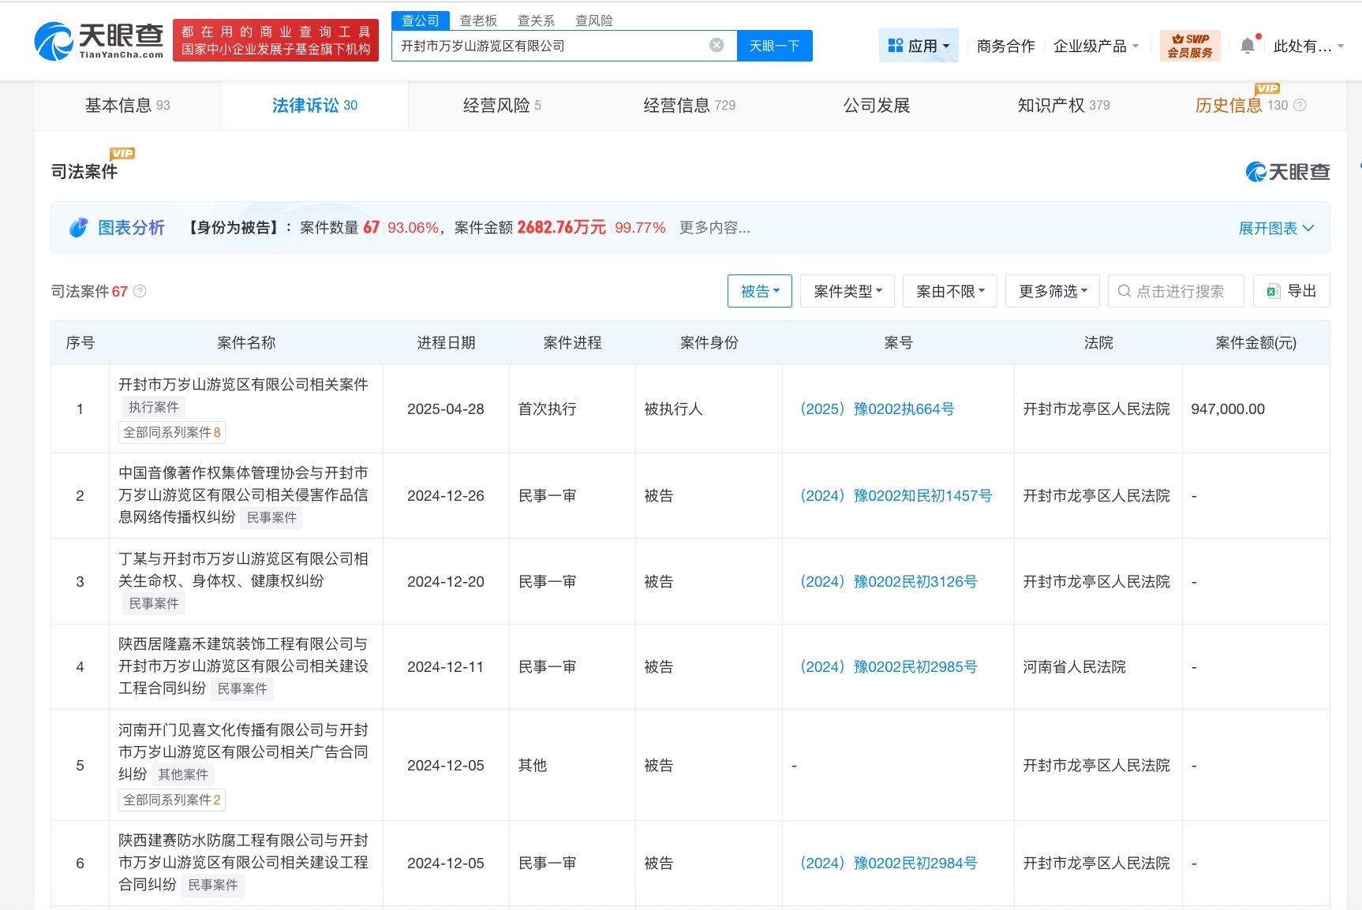Expand the 更多筛选 filter options
Screen dimensions: 1362x910
click(x=1052, y=291)
